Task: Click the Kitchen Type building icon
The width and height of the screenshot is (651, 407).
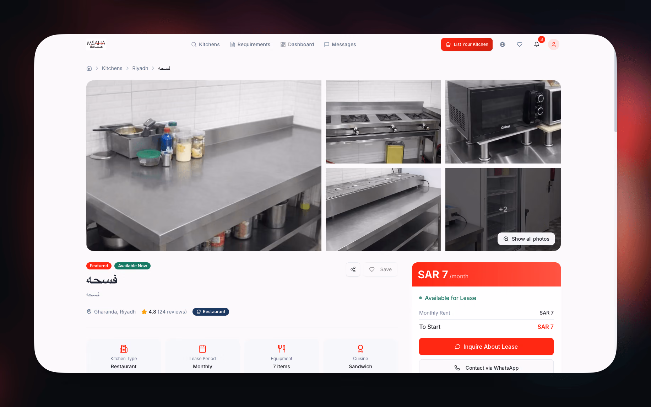Action: [124, 349]
